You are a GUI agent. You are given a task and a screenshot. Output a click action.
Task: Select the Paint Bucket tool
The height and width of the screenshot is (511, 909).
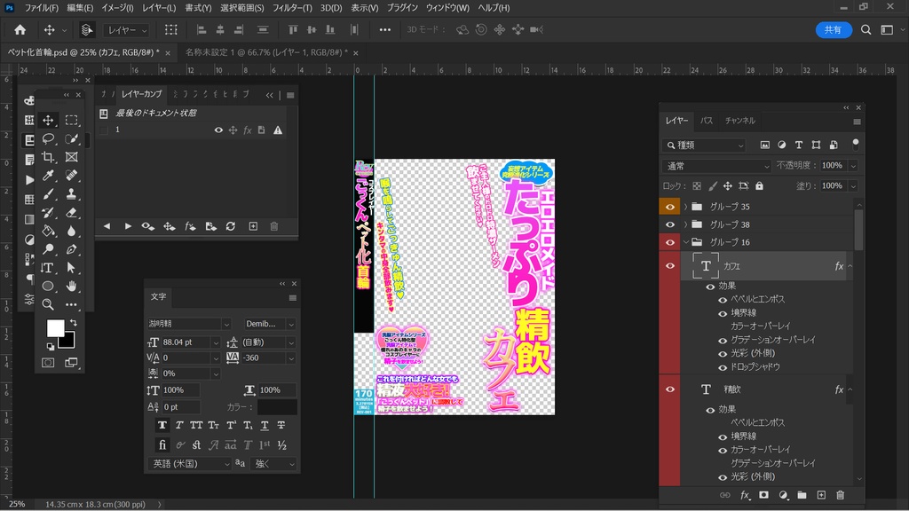(48, 232)
